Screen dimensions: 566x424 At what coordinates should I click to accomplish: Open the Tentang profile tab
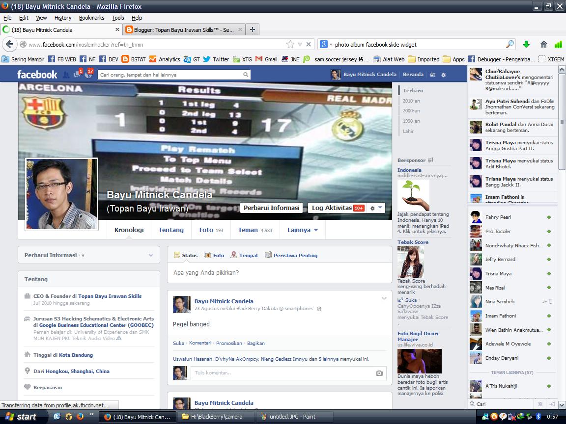(171, 230)
